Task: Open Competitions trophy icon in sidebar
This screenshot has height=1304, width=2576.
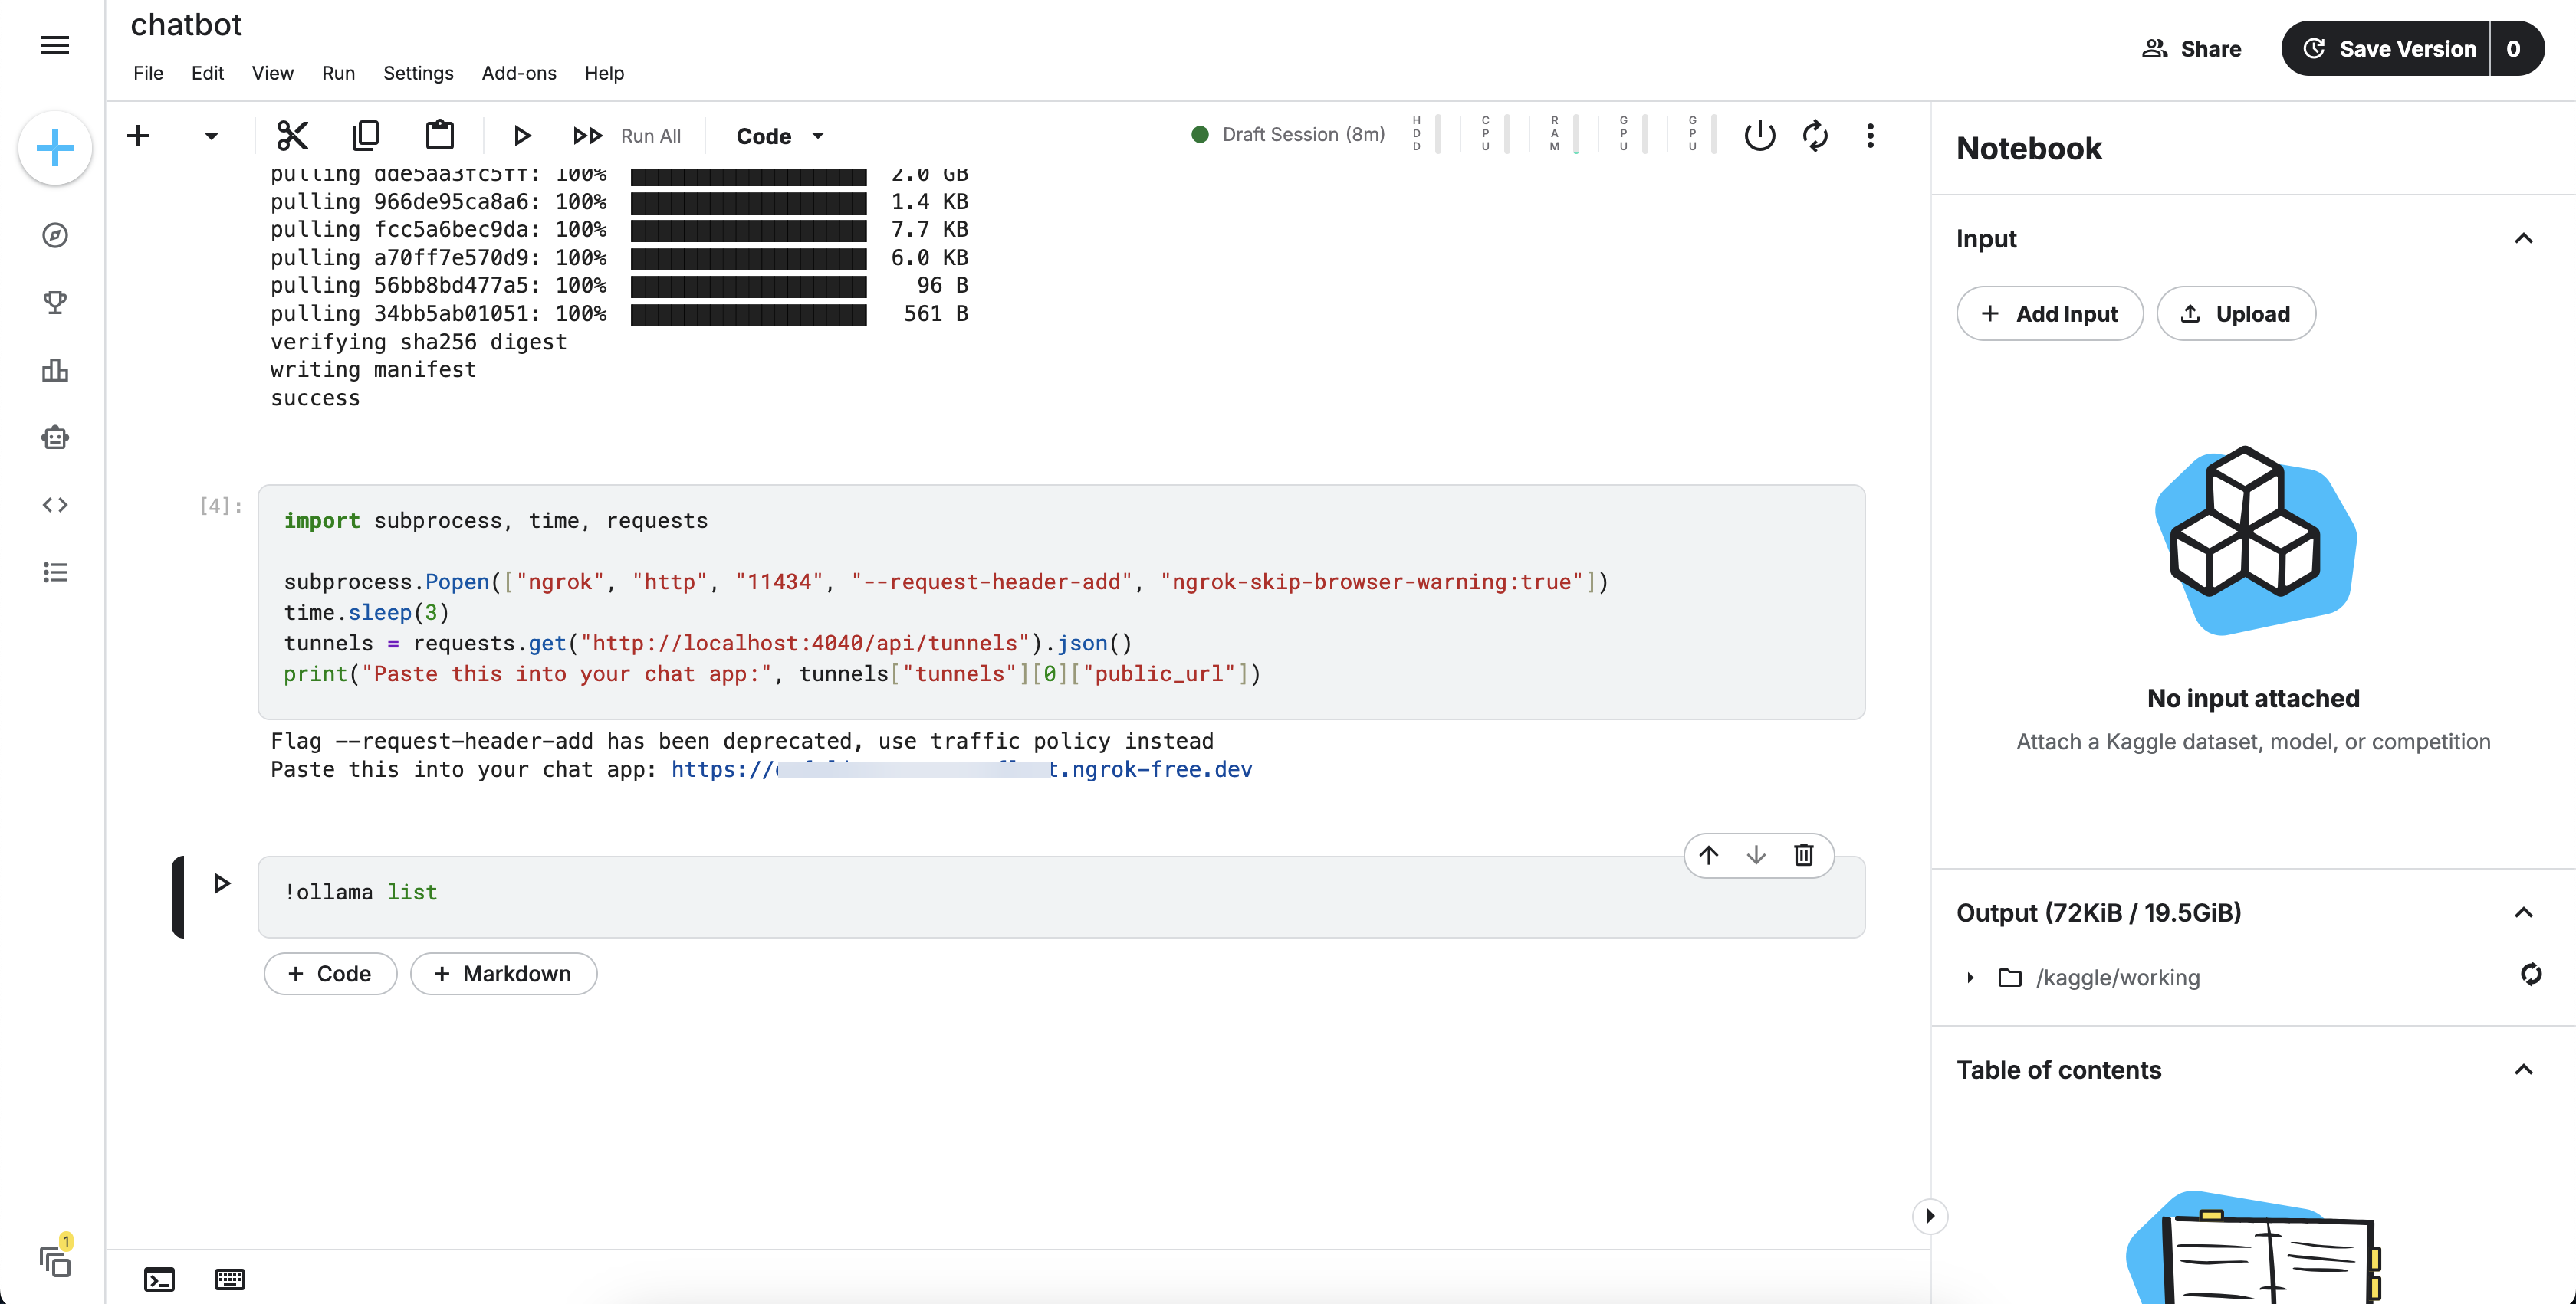Action: point(55,302)
